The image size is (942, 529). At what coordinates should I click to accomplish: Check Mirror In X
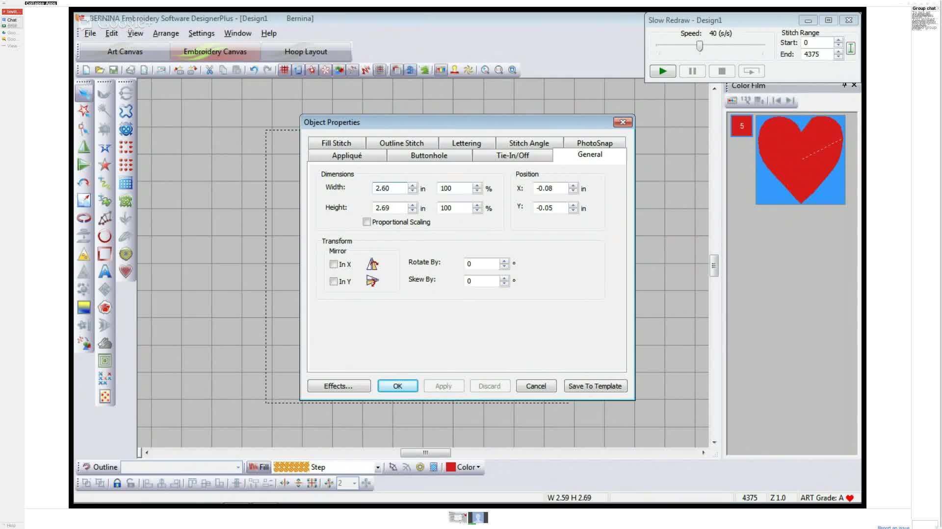click(334, 264)
